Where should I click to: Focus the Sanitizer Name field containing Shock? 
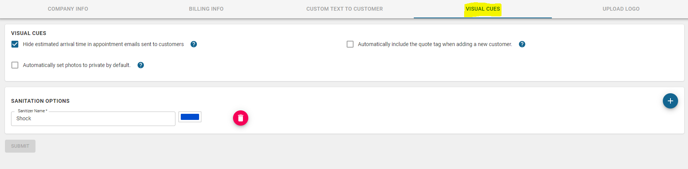93,119
